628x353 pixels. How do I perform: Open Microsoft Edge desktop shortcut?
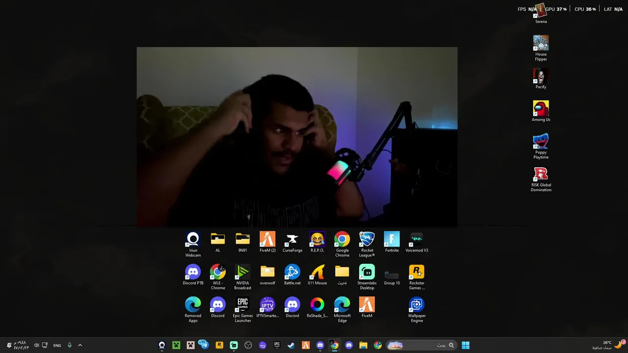coord(342,310)
